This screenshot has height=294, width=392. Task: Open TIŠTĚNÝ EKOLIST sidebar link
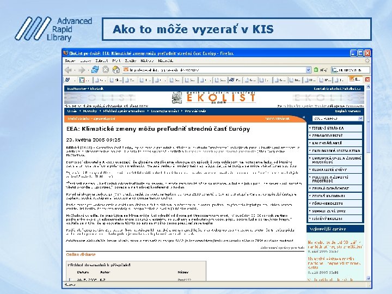coord(335,219)
